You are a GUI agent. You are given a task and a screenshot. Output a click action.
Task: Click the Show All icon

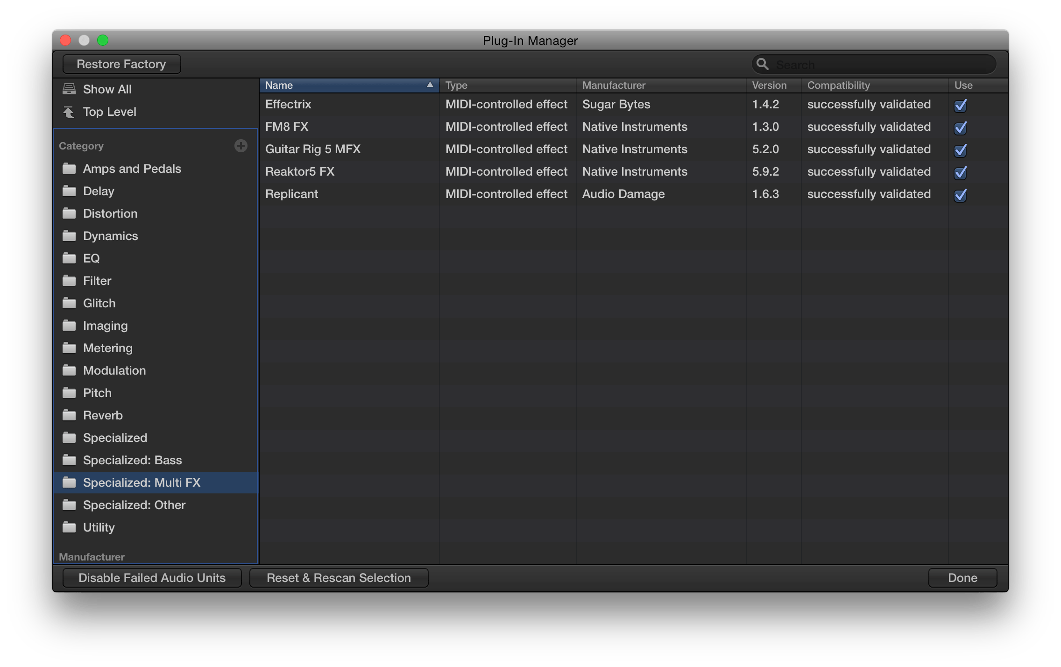pyautogui.click(x=69, y=89)
